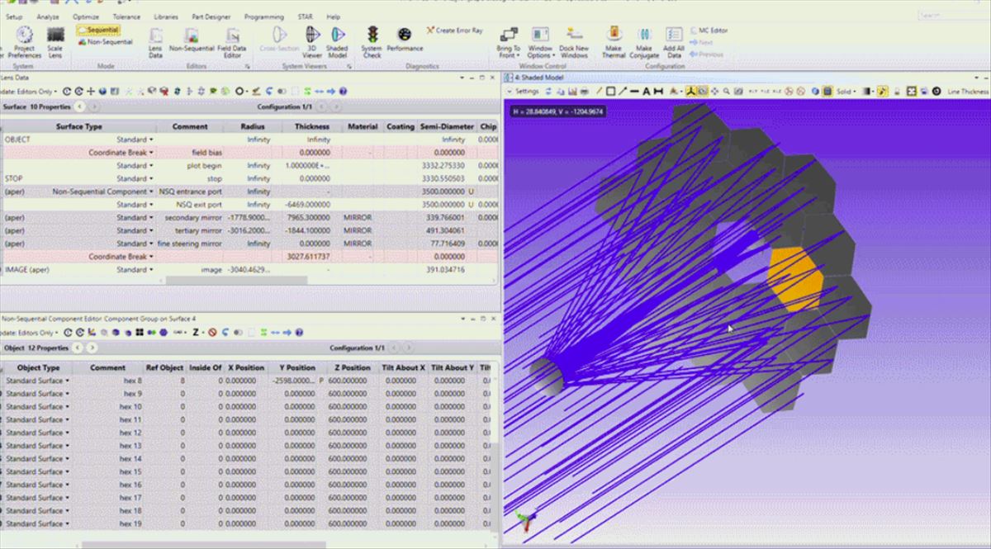991x549 pixels.
Task: Open the Setup ribbon tab
Action: click(14, 17)
